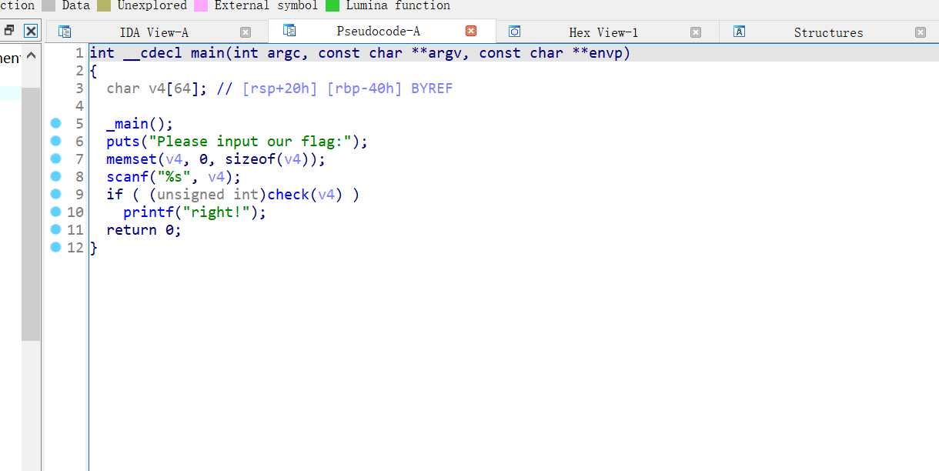Screen dimensions: 939x471
Task: Click the _main function call on line 5
Action: click(128, 123)
